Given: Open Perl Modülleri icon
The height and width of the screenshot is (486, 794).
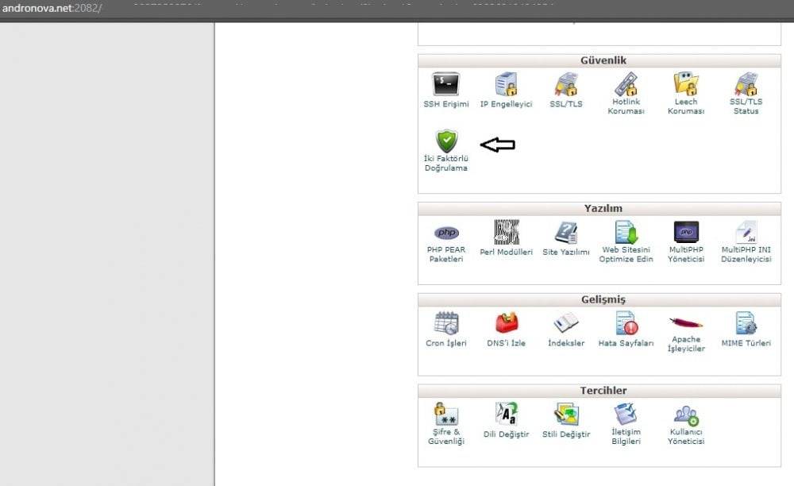Looking at the screenshot, I should [507, 232].
